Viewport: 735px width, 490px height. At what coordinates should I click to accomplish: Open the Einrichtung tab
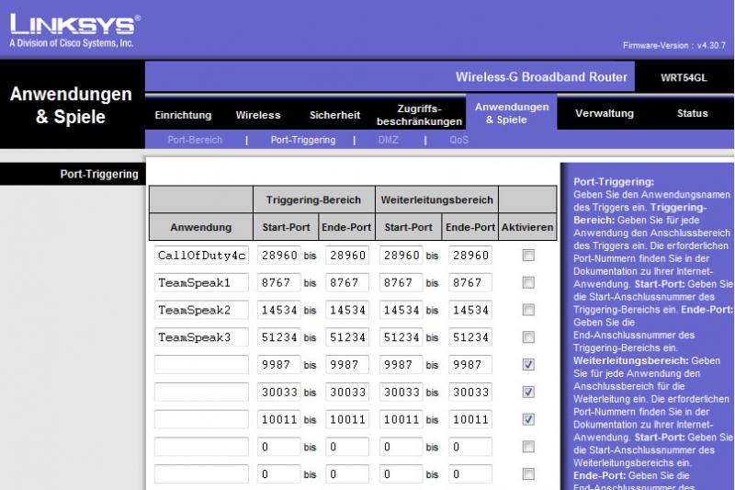[183, 115]
